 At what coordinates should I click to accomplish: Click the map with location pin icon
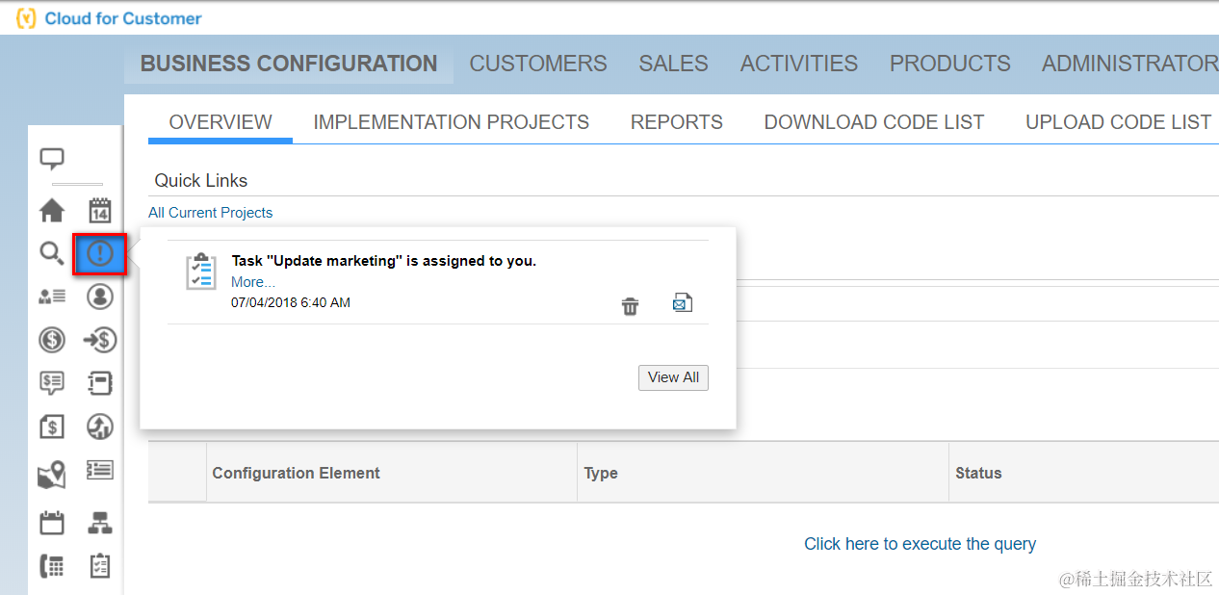tap(52, 474)
